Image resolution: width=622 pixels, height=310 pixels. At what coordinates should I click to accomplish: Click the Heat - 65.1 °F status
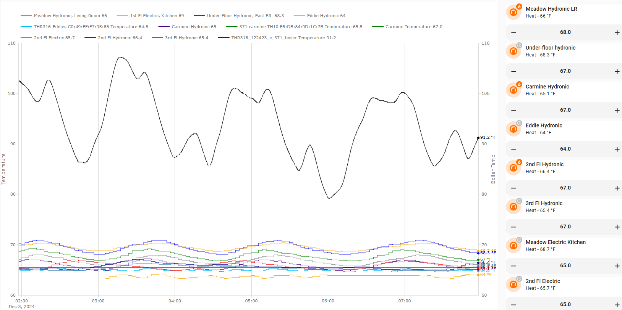coord(540,94)
